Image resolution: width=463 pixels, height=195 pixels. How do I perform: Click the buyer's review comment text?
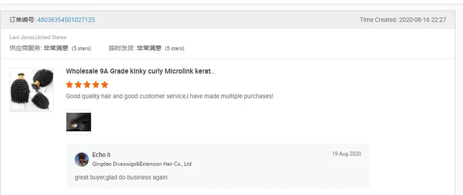click(x=170, y=96)
